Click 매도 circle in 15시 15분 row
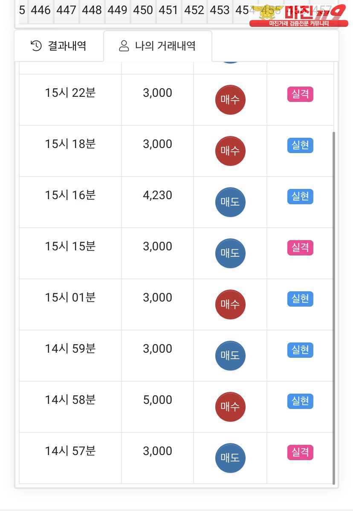The height and width of the screenshot is (519, 353). click(x=230, y=253)
